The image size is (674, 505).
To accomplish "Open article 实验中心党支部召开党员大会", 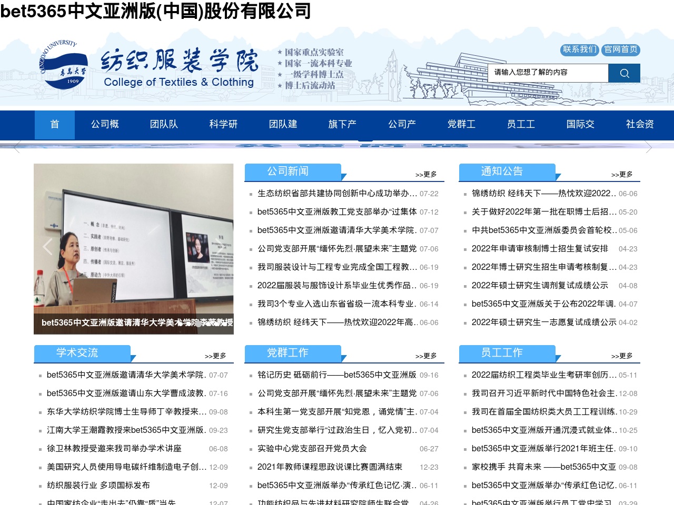I will coord(312,449).
